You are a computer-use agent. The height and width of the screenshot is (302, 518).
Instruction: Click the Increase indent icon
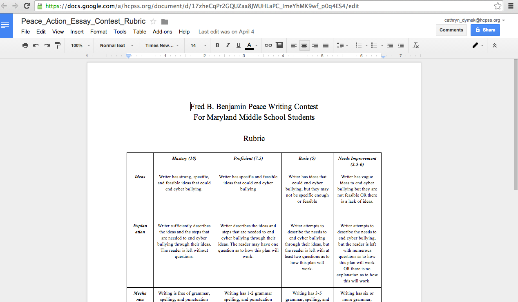point(401,45)
